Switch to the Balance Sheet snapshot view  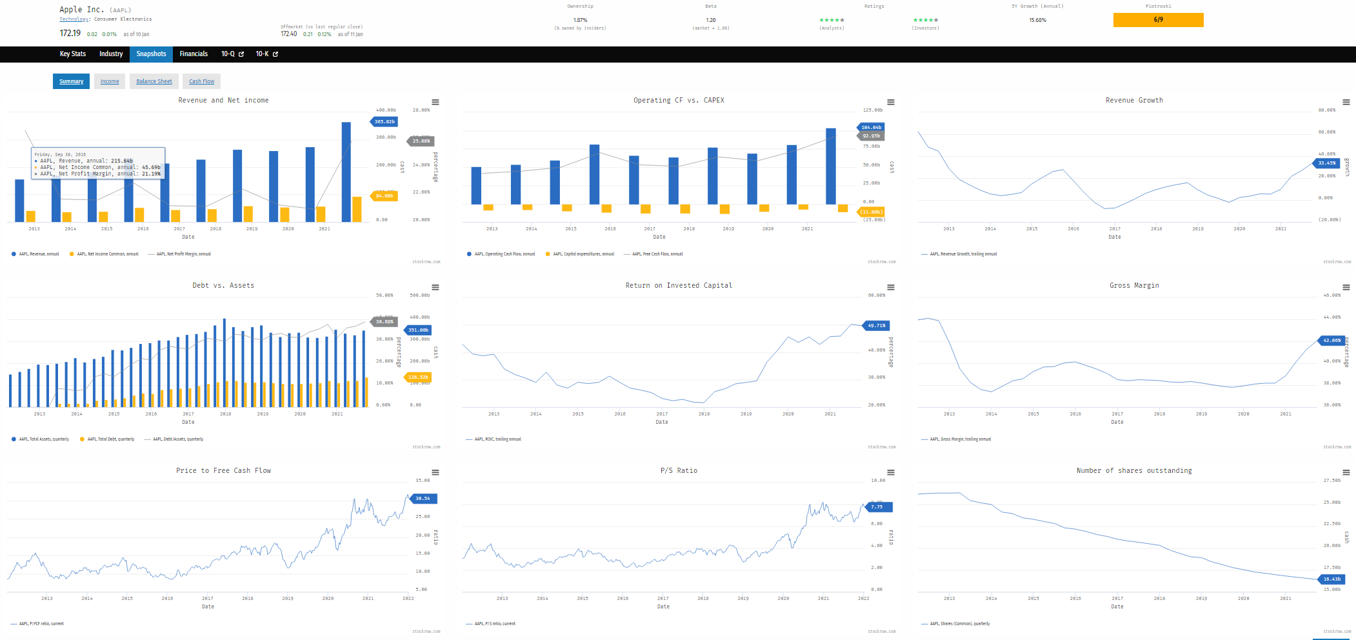(154, 81)
